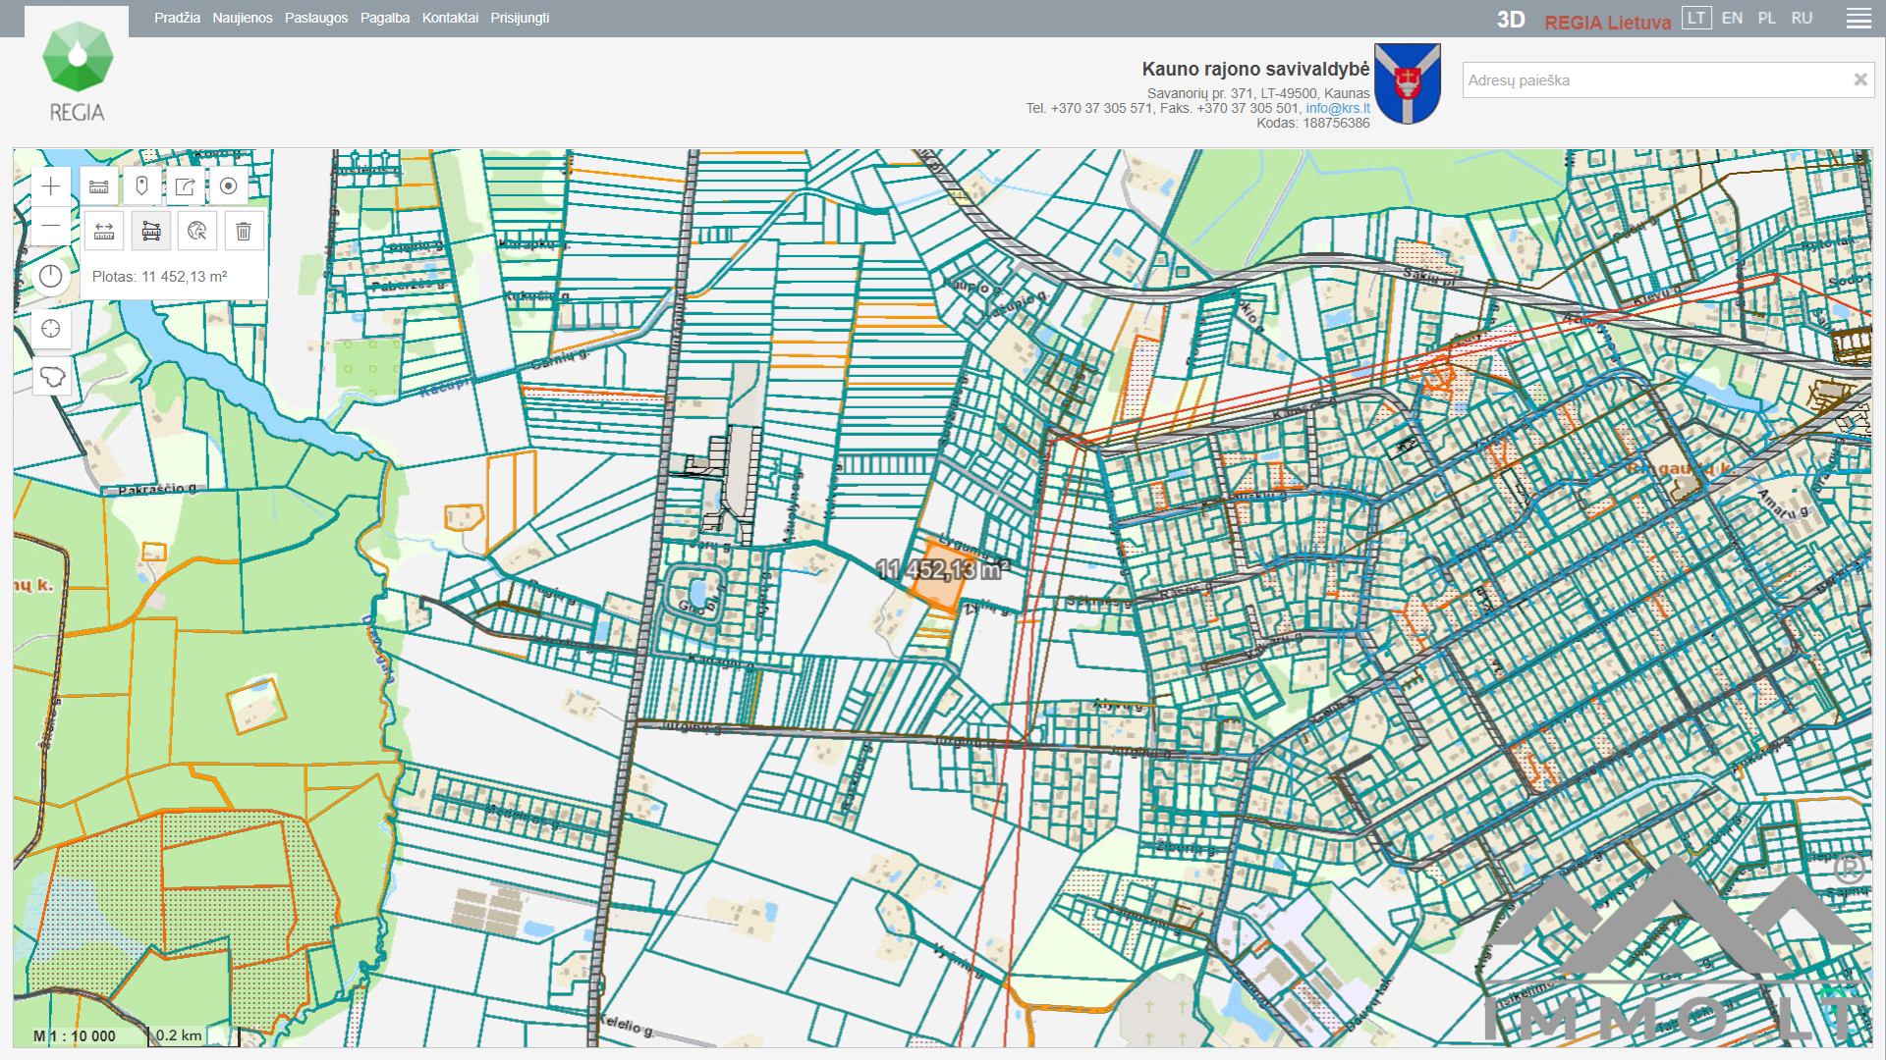Select the distance measuring tool
This screenshot has width=1886, height=1060.
click(x=104, y=232)
